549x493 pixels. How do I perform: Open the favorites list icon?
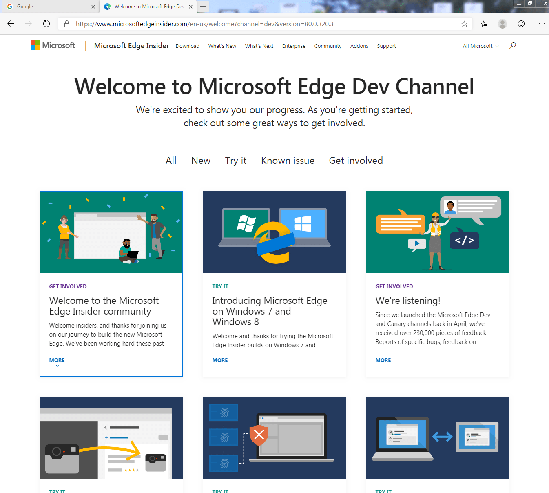[484, 24]
